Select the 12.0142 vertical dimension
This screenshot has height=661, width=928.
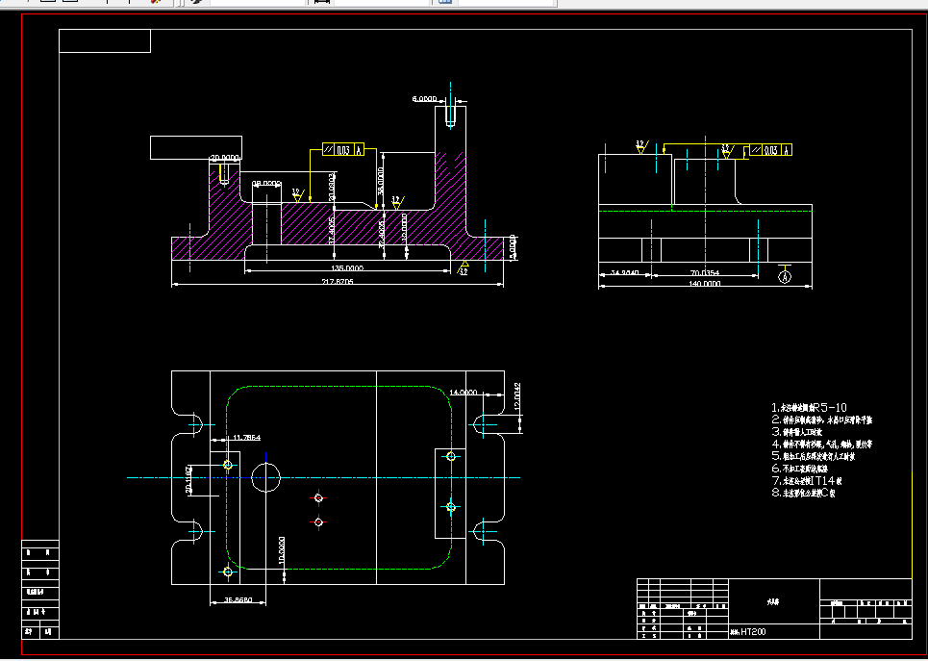tap(517, 397)
